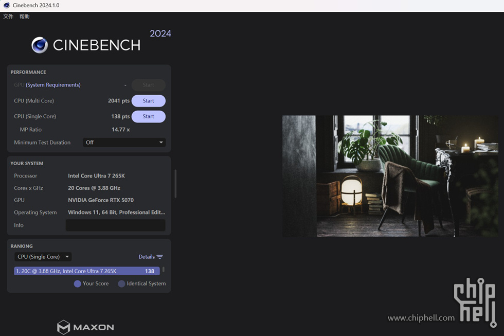
Task: Click the Info text field
Action: click(115, 225)
